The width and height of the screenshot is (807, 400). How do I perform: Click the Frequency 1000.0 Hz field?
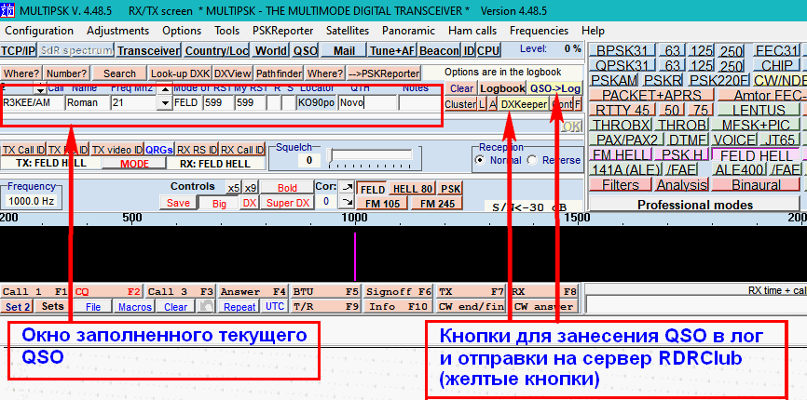point(31,201)
